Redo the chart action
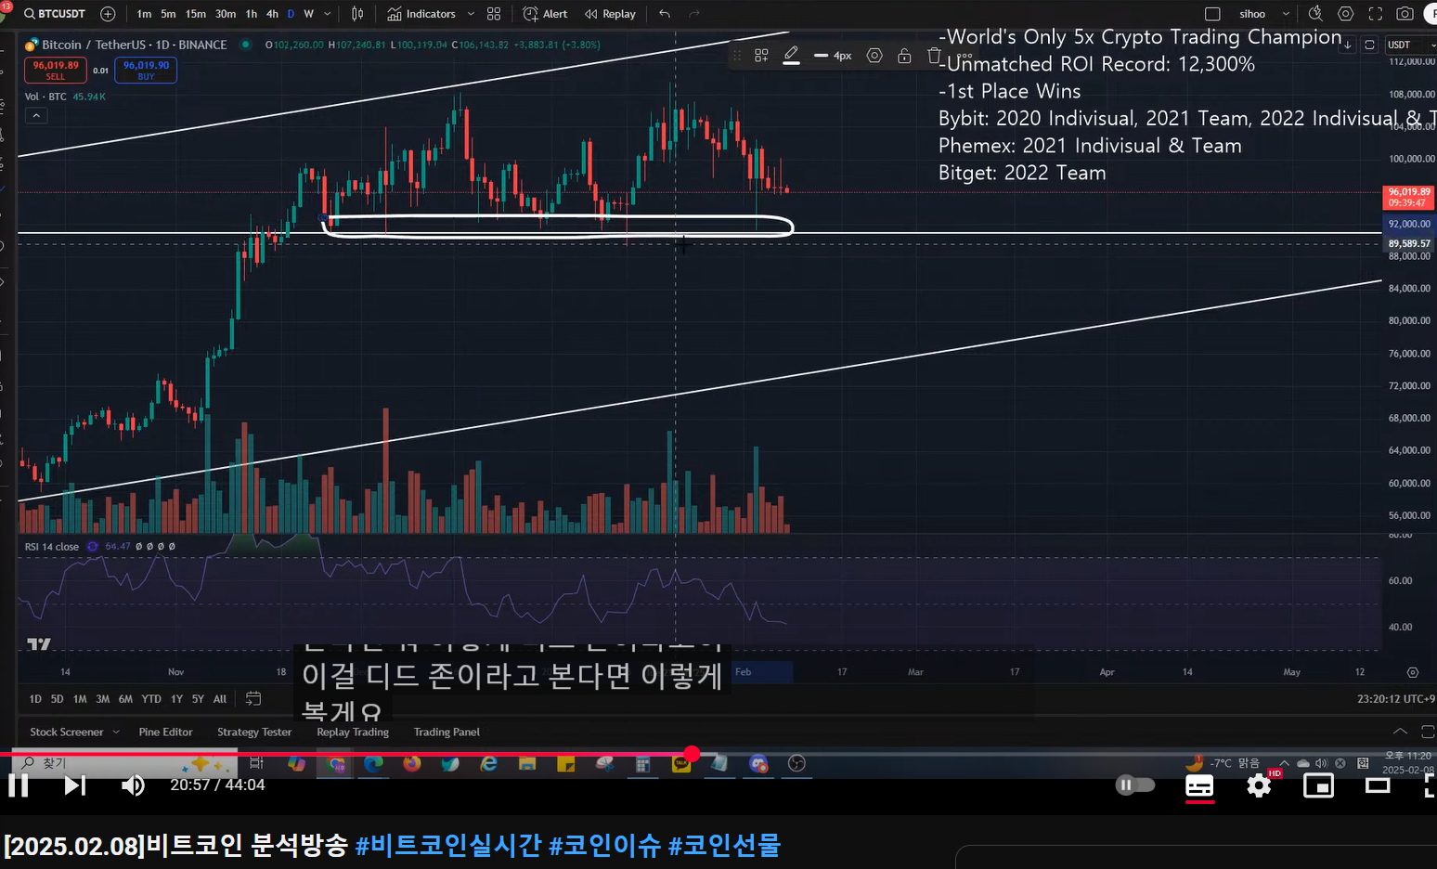 pos(694,14)
